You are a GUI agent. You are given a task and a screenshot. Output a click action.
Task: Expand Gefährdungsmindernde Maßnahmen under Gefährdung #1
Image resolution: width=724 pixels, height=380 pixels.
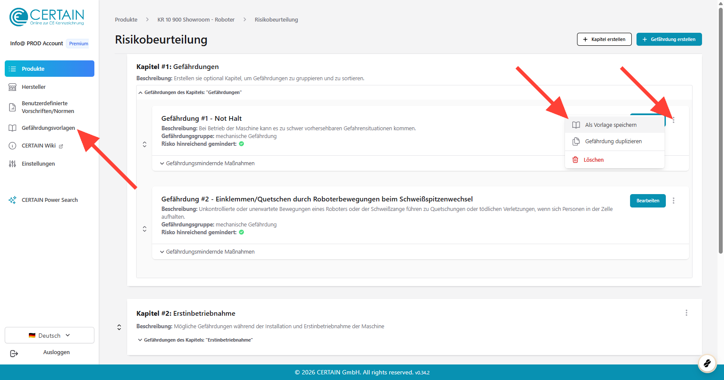tap(207, 163)
